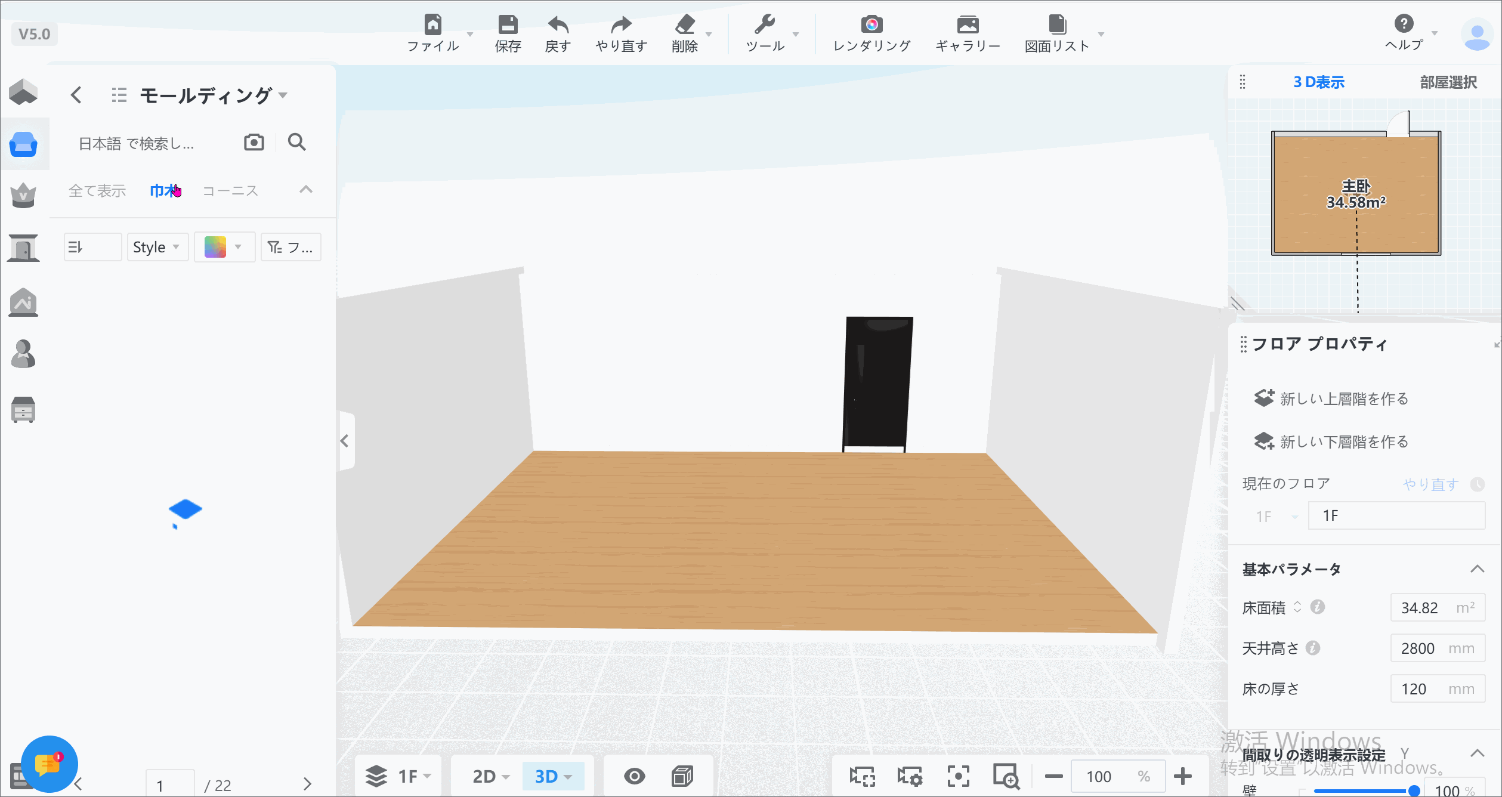Image resolution: width=1502 pixels, height=797 pixels.
Task: Click the zoom percentage 100 field
Action: click(x=1118, y=776)
